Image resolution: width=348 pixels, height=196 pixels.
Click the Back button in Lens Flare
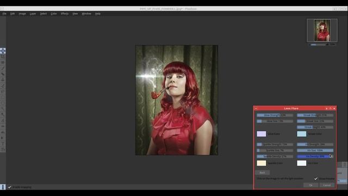point(262,173)
